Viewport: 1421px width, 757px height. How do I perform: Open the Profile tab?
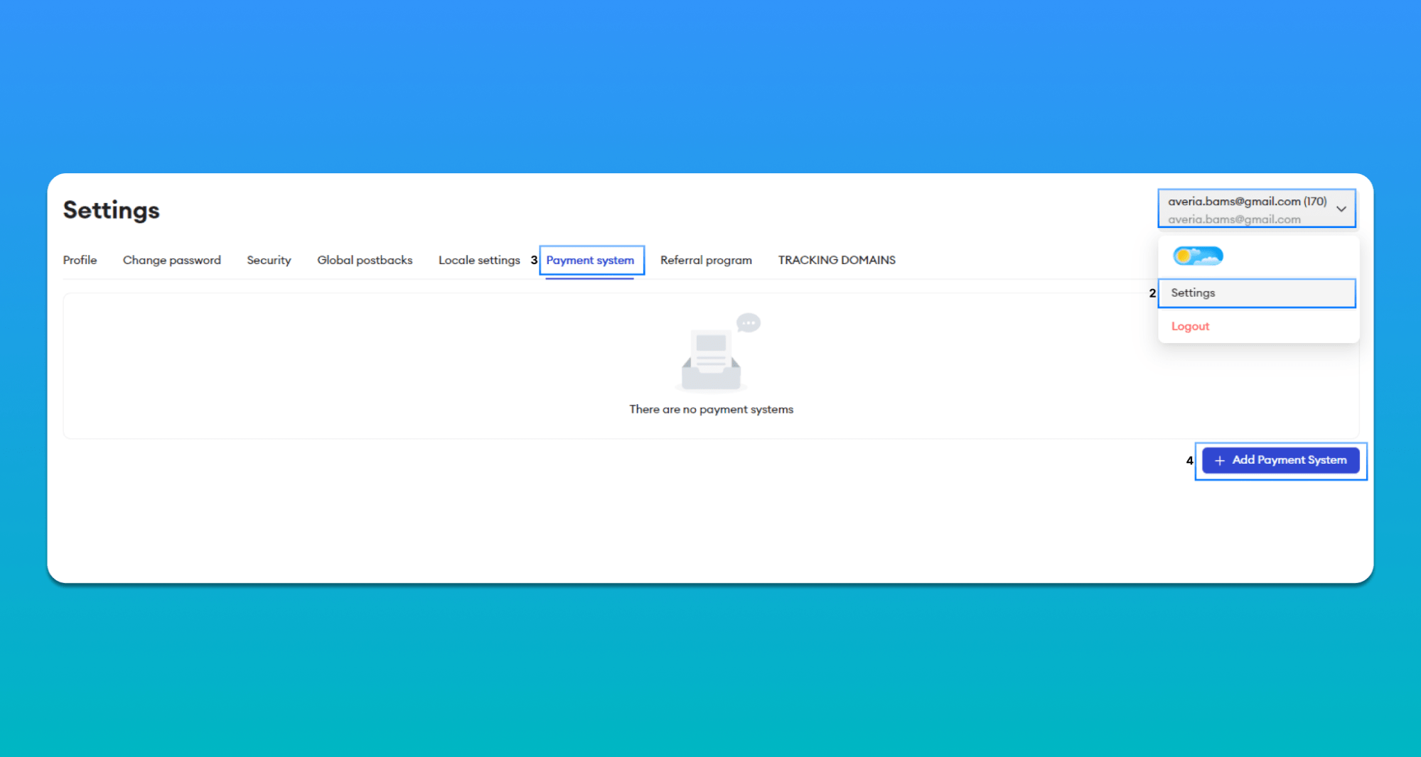coord(80,261)
